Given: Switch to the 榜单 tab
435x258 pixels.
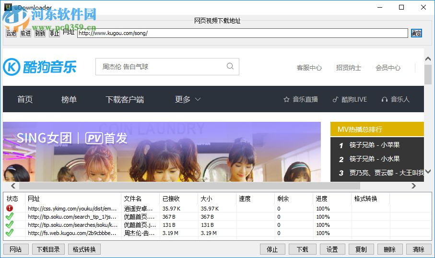Looking at the screenshot, I should click(69, 99).
